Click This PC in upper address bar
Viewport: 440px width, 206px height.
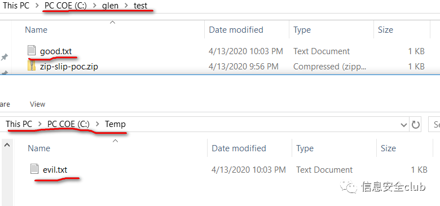click(16, 5)
